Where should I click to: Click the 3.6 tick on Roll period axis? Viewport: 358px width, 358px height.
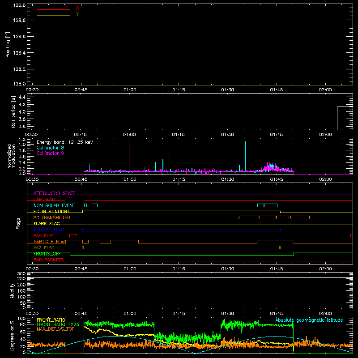(x=22, y=126)
